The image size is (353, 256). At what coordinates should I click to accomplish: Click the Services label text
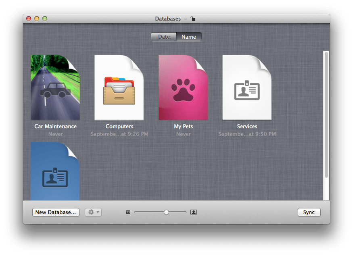247,127
